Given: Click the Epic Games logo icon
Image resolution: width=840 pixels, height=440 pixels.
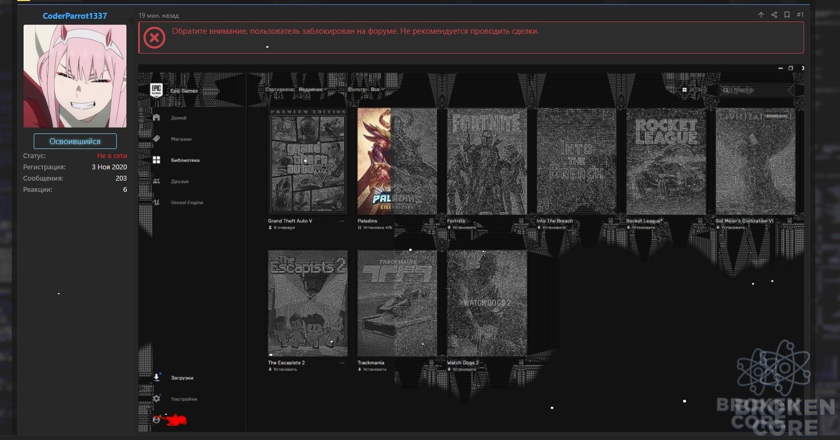Looking at the screenshot, I should (156, 90).
